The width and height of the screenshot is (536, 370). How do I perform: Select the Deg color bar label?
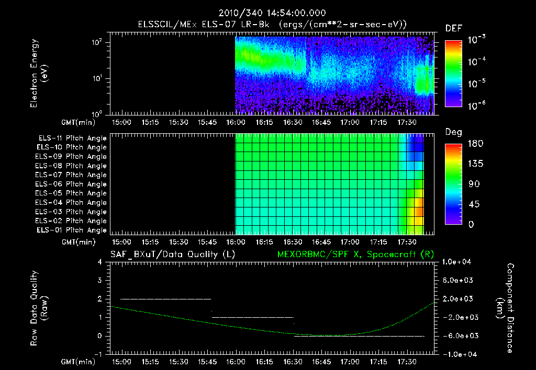(x=454, y=132)
